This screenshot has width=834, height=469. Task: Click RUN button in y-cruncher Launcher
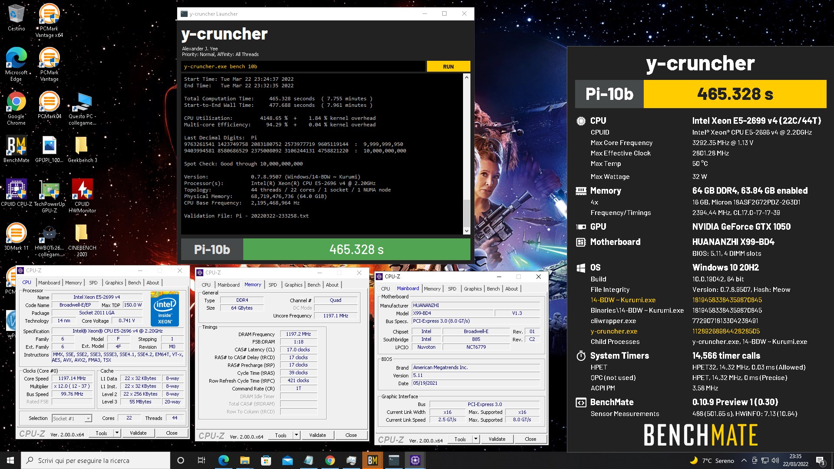point(448,66)
